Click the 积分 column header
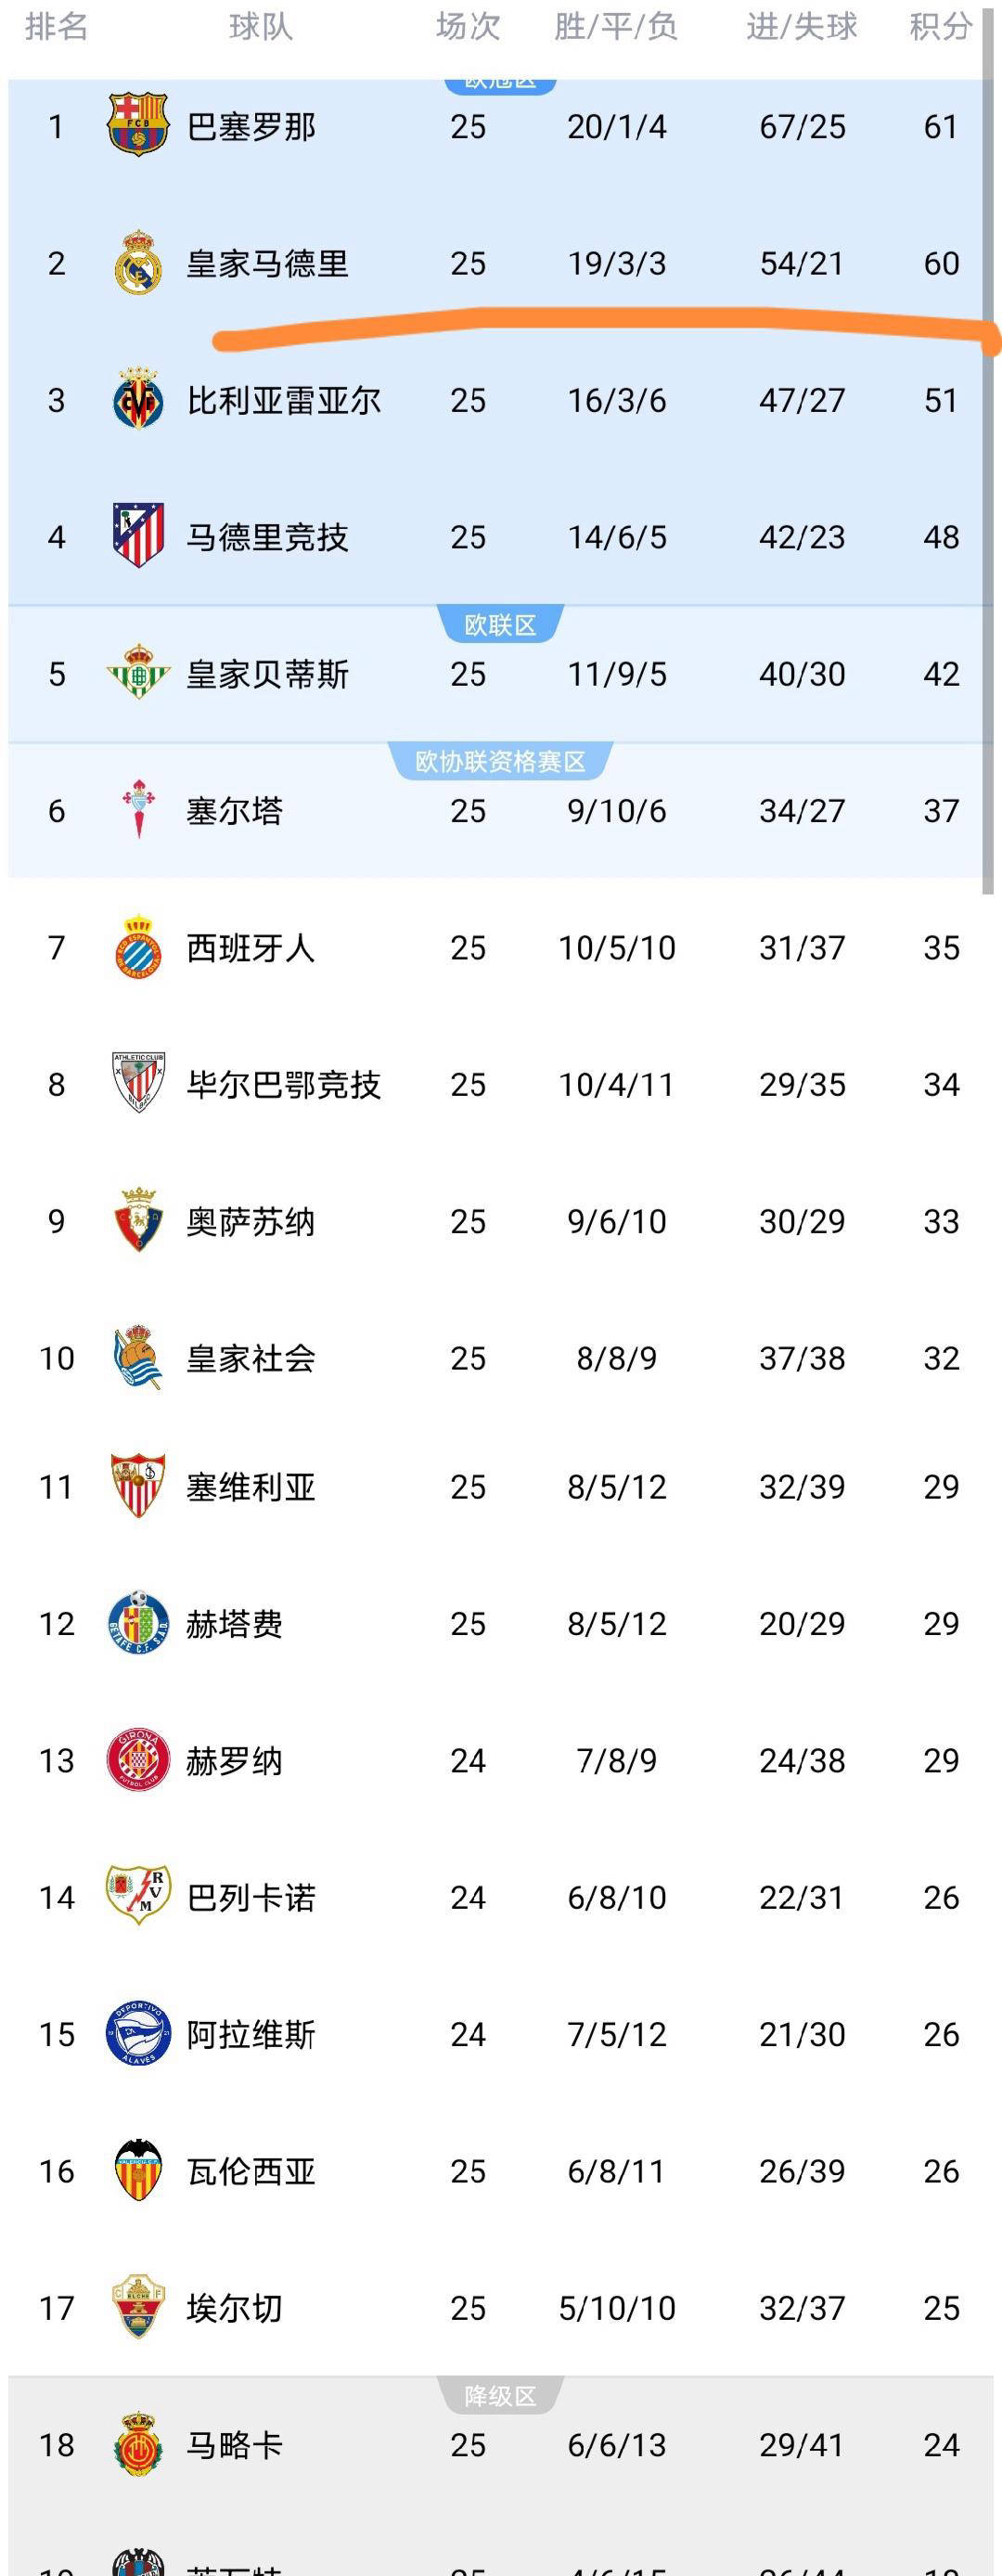1002x2576 pixels. (940, 27)
